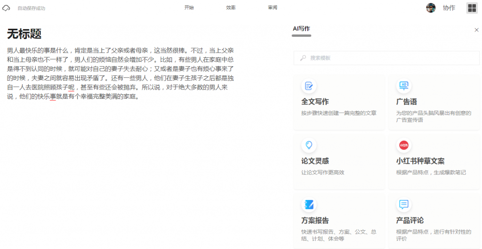Click the 论文灵感 card title
The image size is (482, 249).
315,161
